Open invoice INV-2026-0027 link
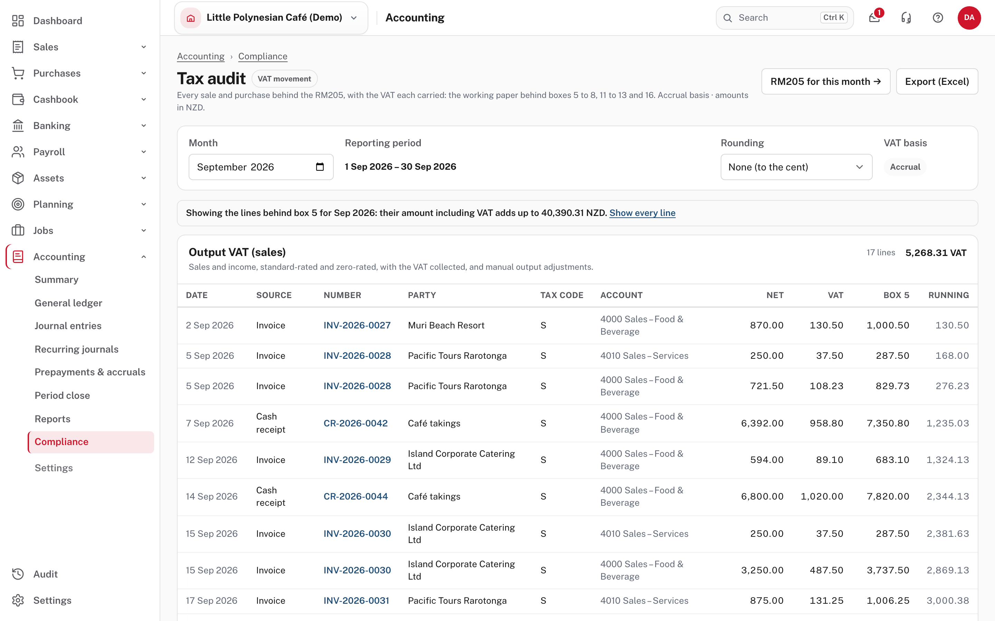 (x=357, y=325)
